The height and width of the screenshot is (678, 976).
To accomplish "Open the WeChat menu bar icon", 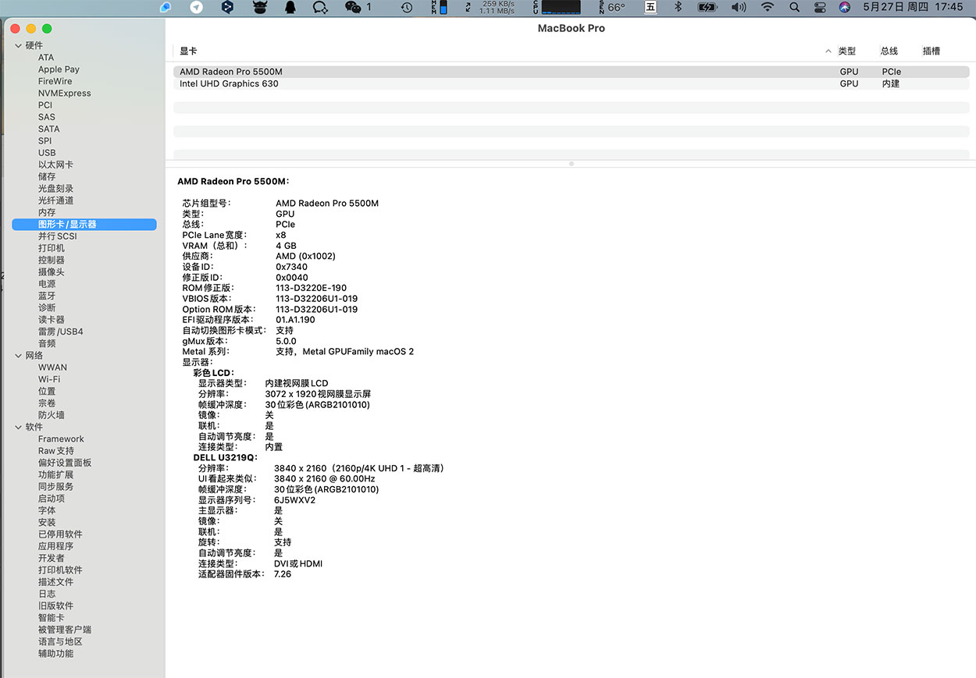I will [x=353, y=7].
